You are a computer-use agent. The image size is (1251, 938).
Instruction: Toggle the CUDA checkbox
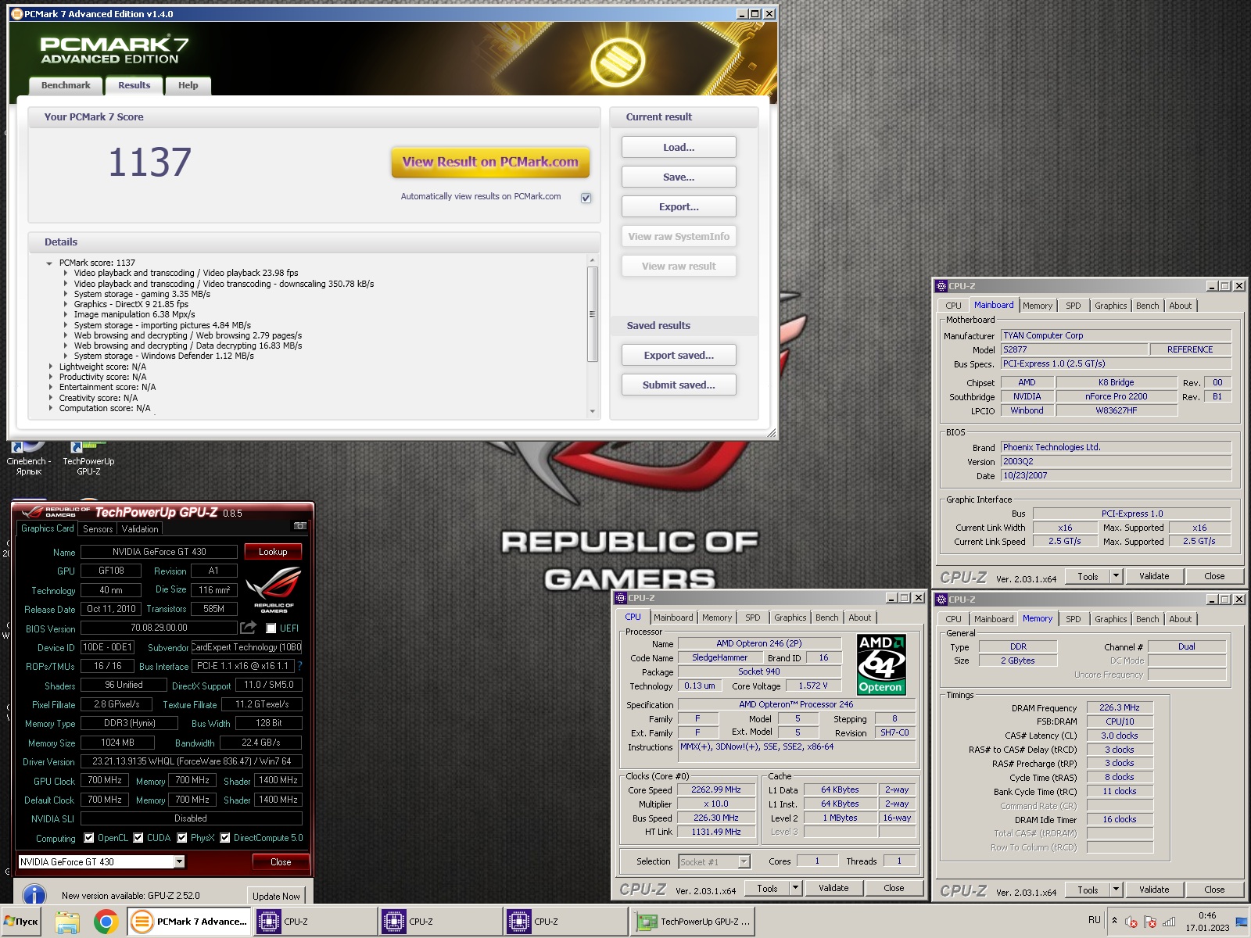[138, 838]
